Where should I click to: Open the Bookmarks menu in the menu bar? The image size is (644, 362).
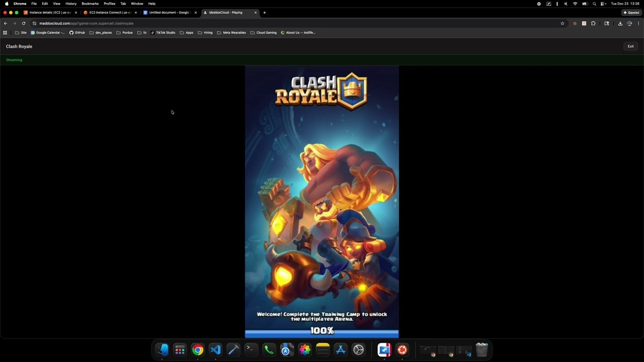coord(90,4)
